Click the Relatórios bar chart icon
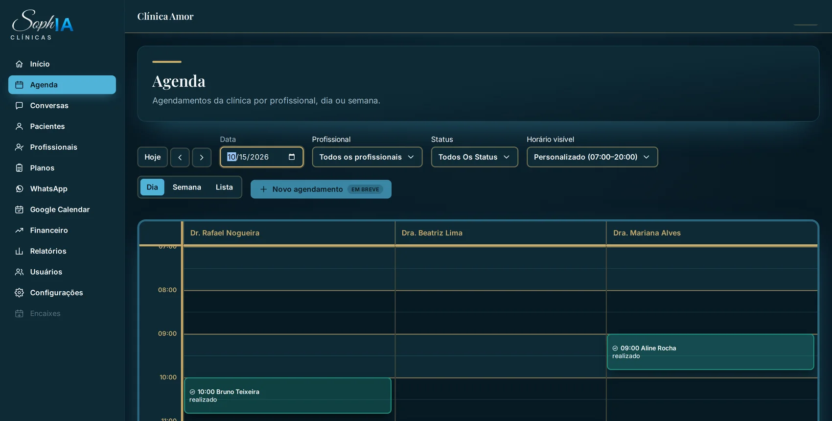 point(19,251)
